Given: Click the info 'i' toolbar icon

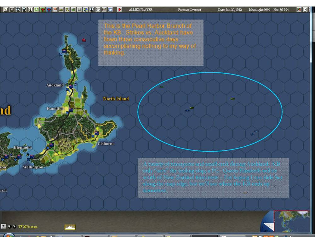Looking at the screenshot, I should coord(30,10).
